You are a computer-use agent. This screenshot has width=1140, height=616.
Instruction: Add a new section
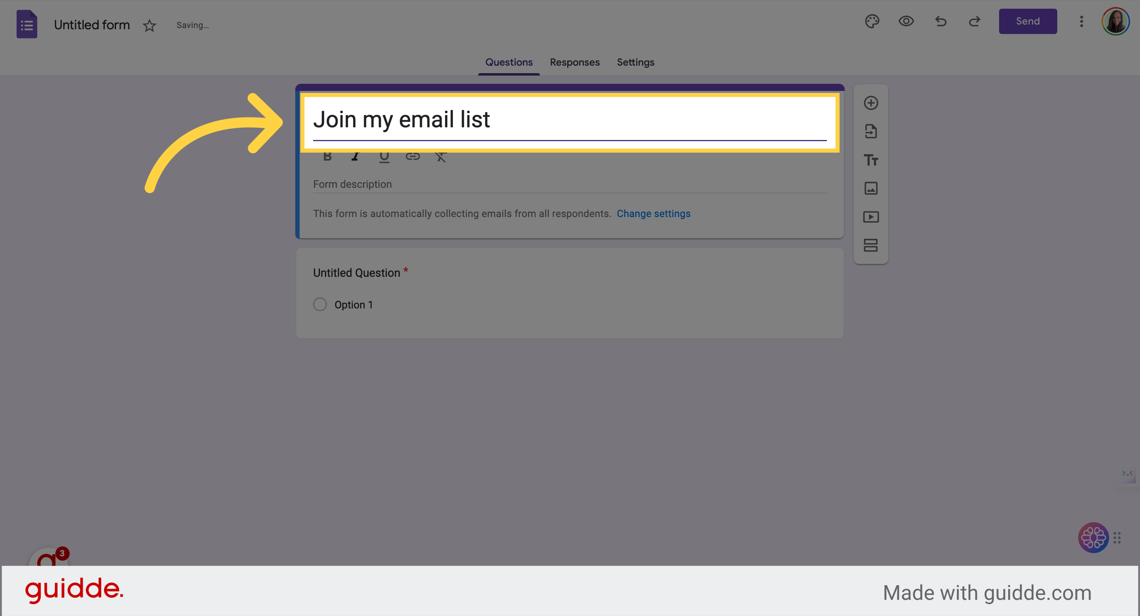[871, 245]
